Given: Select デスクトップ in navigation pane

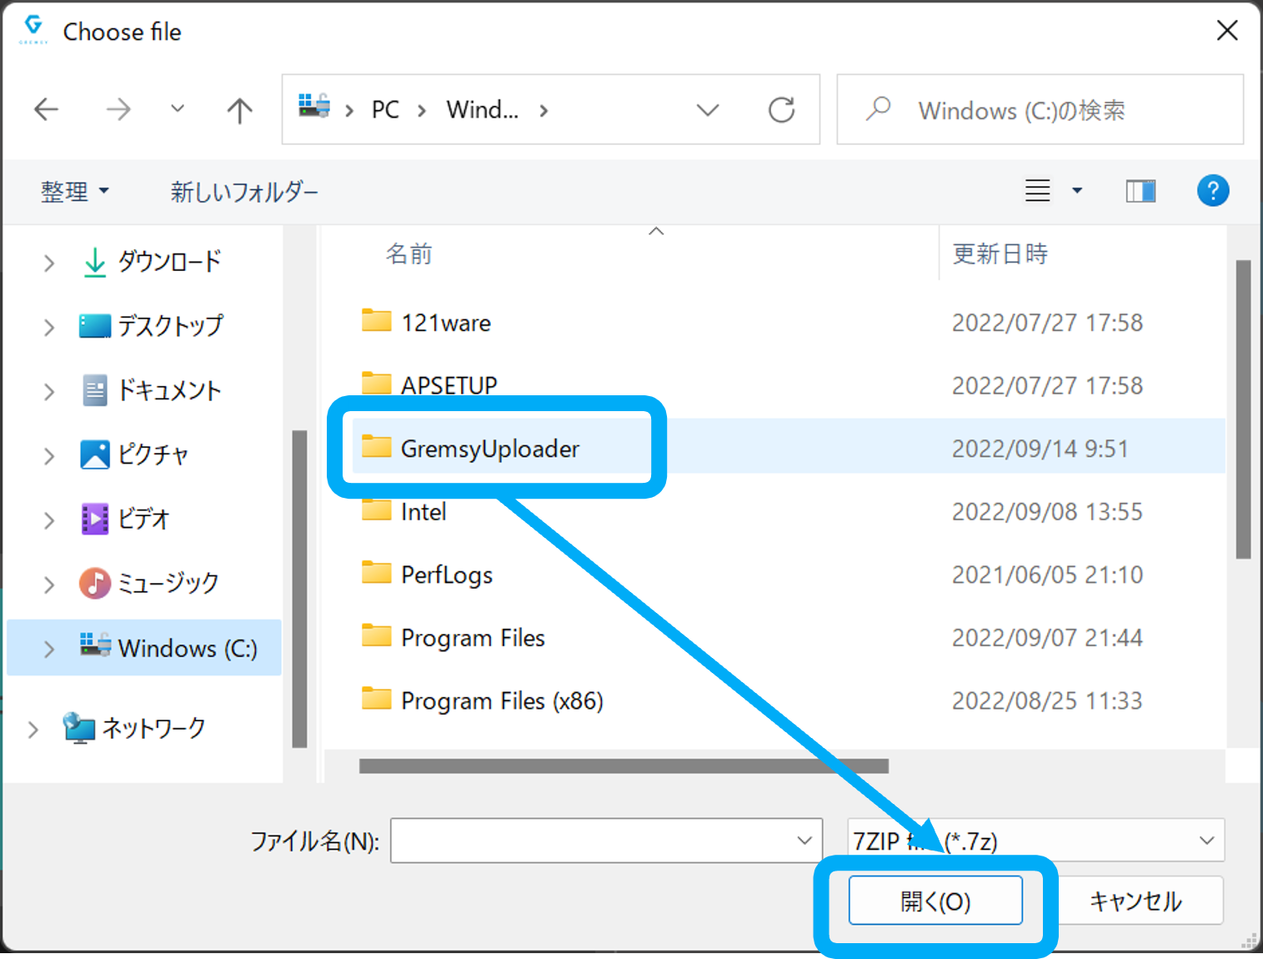Looking at the screenshot, I should tap(151, 325).
